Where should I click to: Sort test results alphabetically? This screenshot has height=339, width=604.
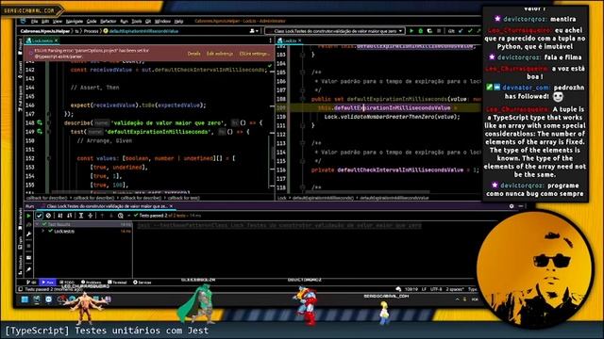(60, 216)
